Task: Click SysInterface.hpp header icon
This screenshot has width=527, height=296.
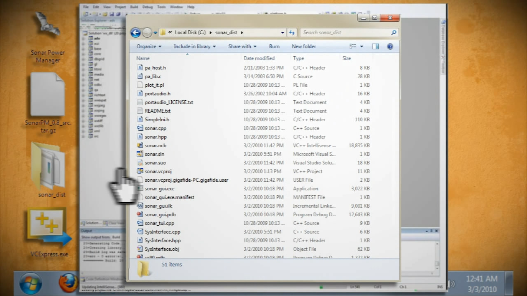Action: (x=140, y=240)
